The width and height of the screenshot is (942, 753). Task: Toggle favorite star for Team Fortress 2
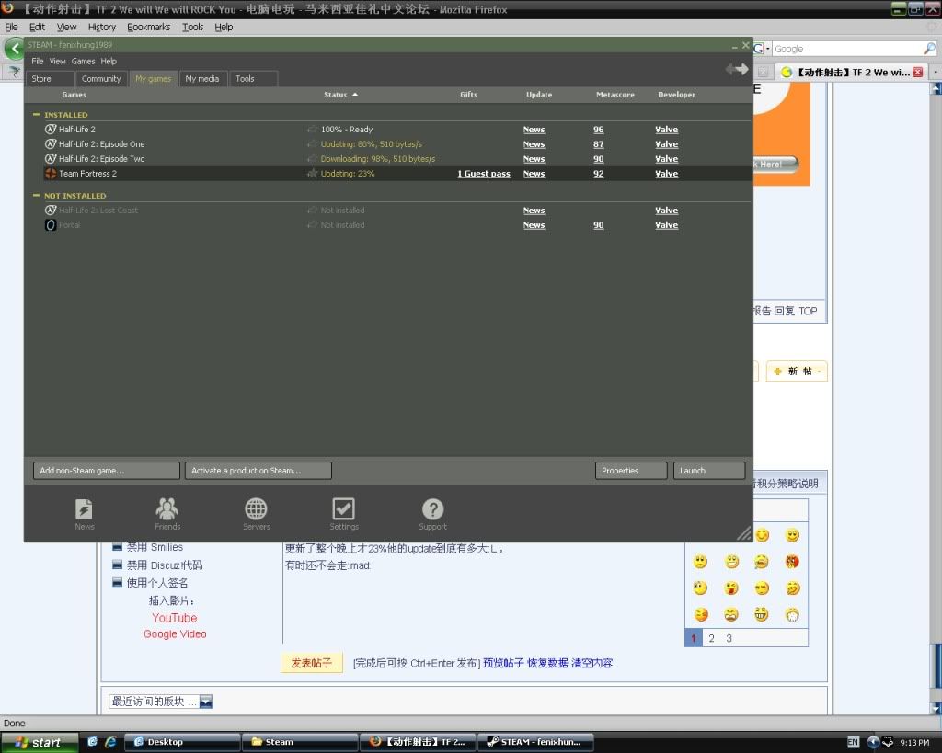point(312,174)
